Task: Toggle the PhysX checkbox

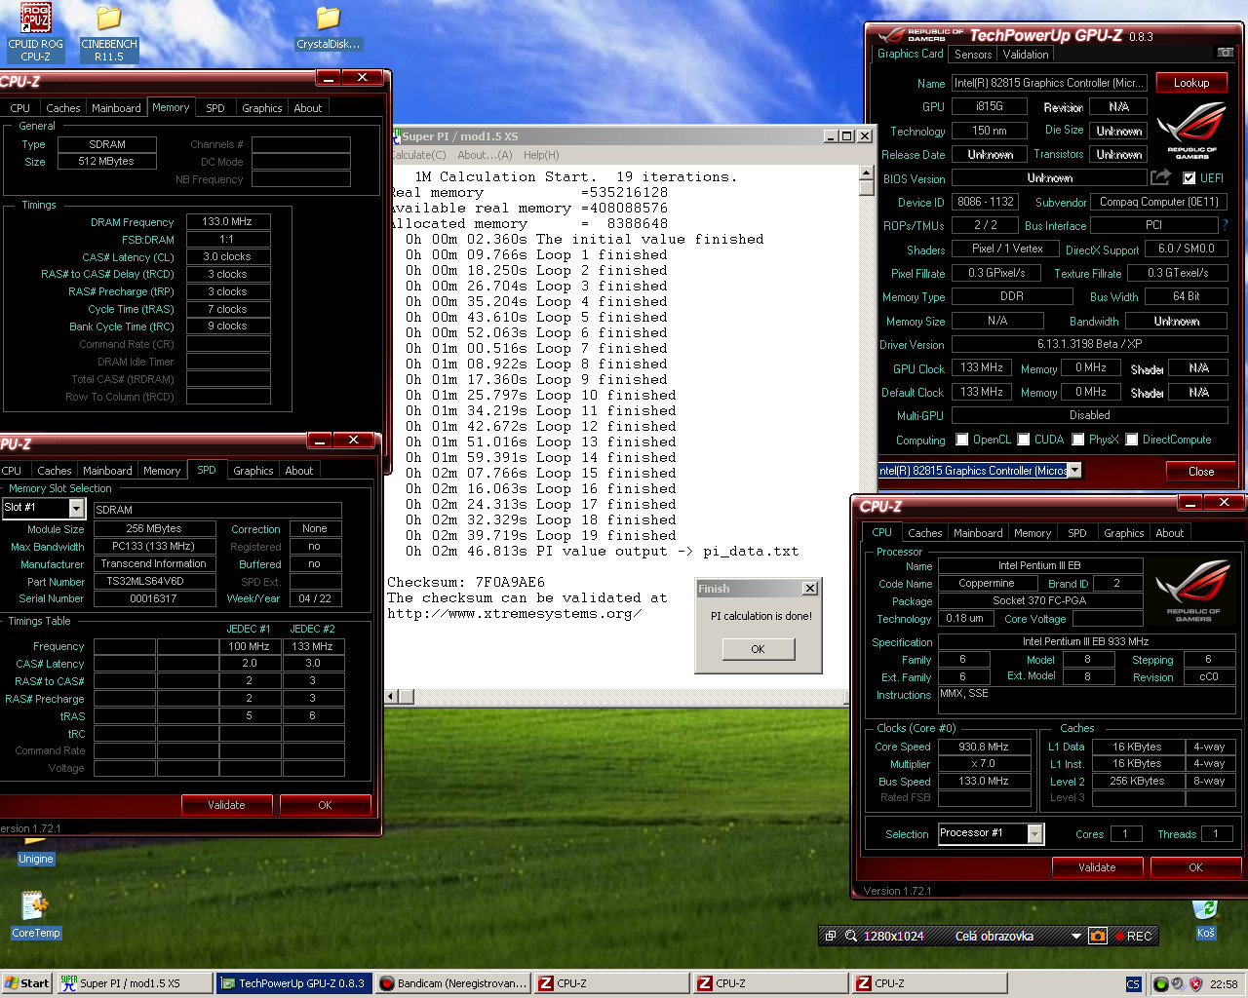Action: (1078, 440)
